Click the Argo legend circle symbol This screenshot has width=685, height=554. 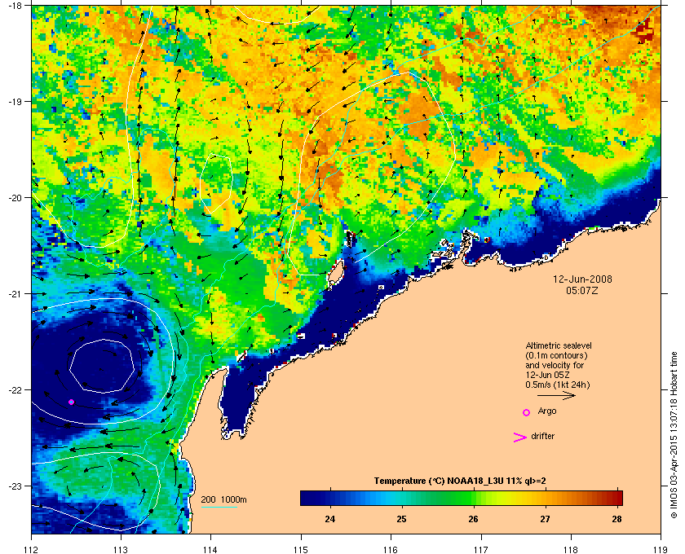[527, 412]
